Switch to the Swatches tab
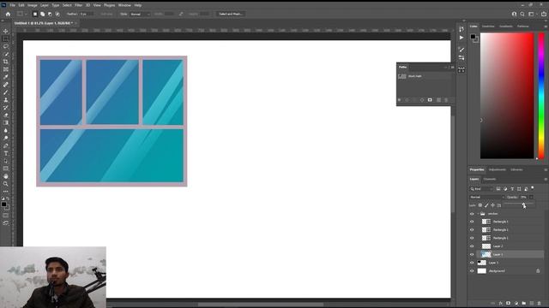 coord(488,27)
